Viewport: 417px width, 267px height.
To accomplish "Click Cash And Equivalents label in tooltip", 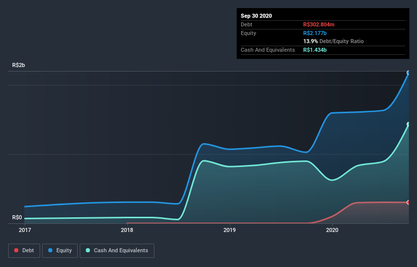I will (268, 50).
